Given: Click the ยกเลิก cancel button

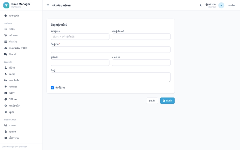Looking at the screenshot, I should (x=152, y=101).
